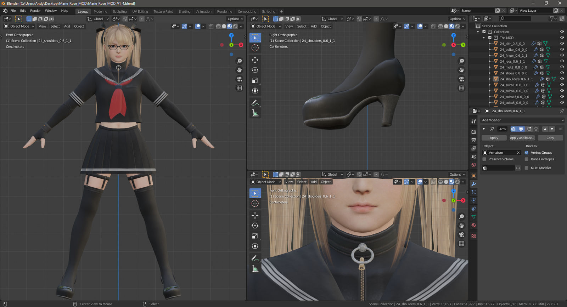Toggle modifier show in render camera icon

[x=513, y=129]
